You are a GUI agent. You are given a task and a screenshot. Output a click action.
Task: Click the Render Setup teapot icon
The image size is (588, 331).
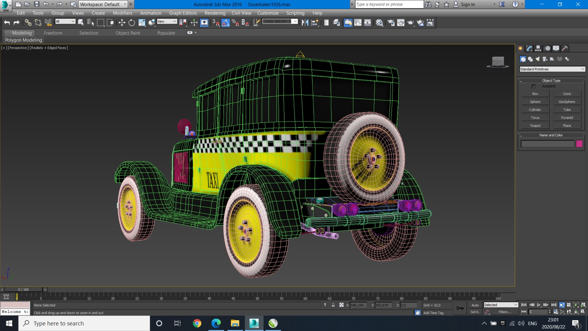pos(391,23)
